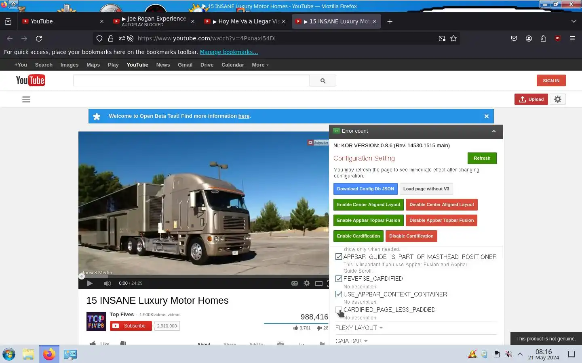Click Download Config Db JSON
The image size is (582, 363).
(365, 189)
